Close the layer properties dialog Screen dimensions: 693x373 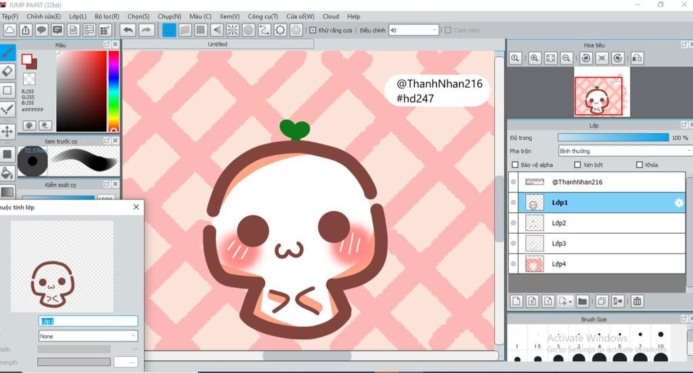pyautogui.click(x=136, y=207)
